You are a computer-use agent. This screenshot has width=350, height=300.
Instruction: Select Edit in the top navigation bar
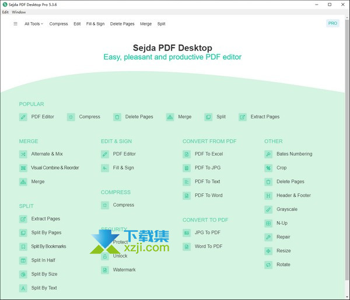pyautogui.click(x=77, y=24)
